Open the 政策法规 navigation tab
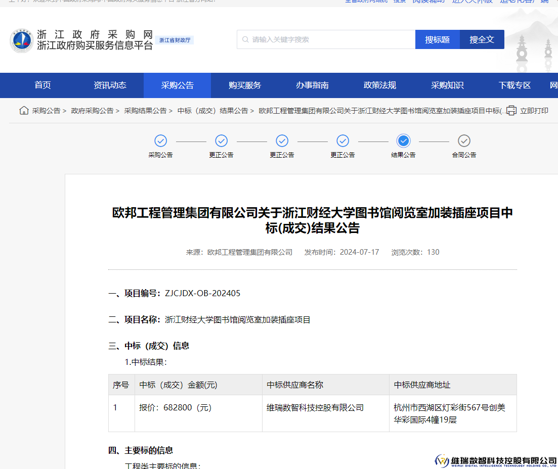 pos(380,85)
